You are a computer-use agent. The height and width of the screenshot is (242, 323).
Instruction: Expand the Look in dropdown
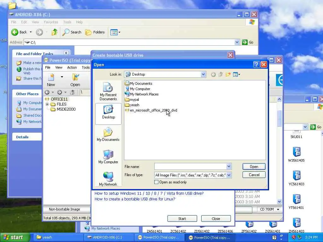[x=203, y=74]
